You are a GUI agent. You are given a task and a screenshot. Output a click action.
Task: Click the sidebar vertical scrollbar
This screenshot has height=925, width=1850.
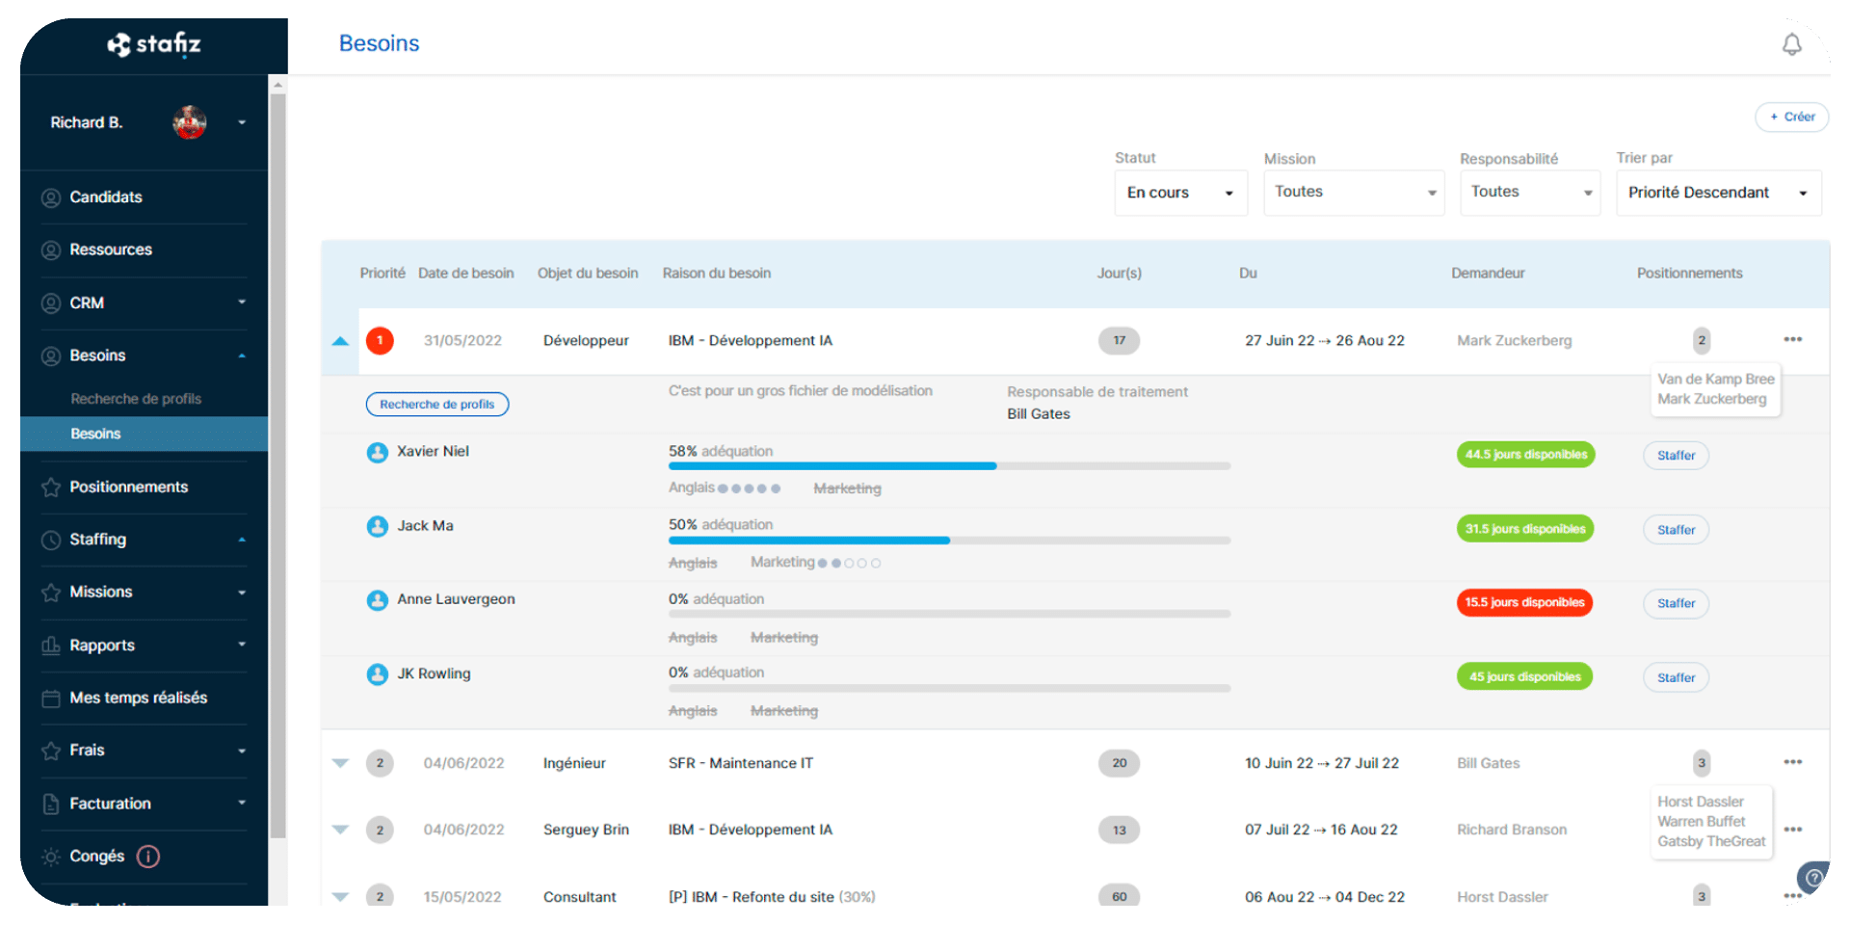(x=278, y=466)
